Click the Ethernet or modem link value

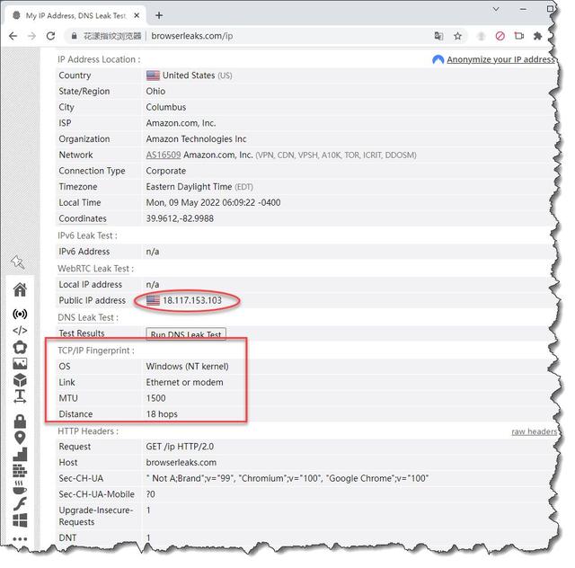[184, 382]
